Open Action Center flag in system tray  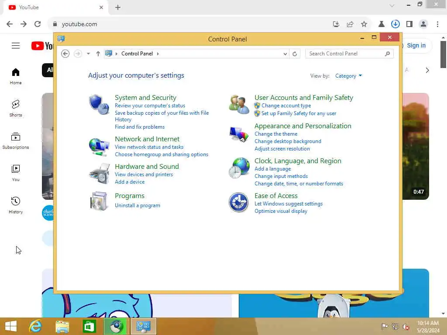click(x=385, y=326)
